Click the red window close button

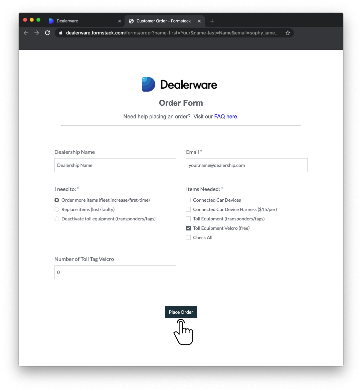click(25, 20)
